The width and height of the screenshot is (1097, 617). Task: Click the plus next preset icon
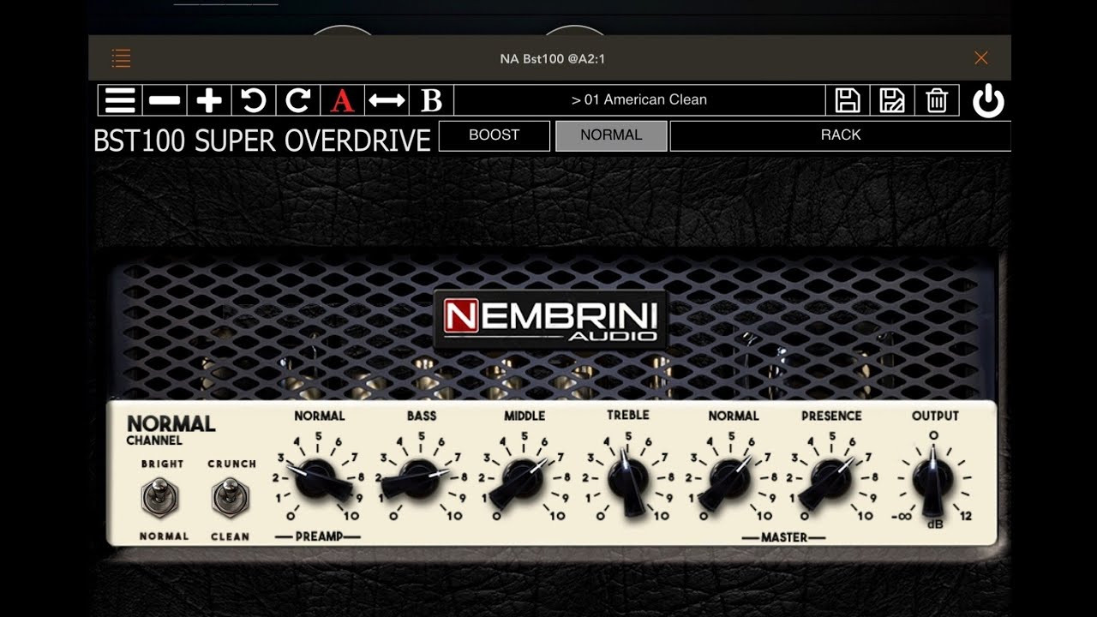(x=209, y=100)
